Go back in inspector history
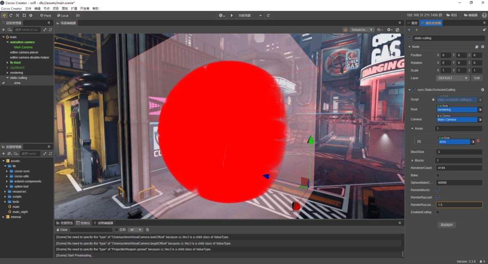This screenshot has width=488, height=264. pyautogui.click(x=409, y=30)
